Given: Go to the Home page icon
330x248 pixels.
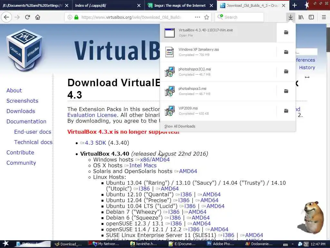Looking at the screenshot, I should tap(38, 17).
